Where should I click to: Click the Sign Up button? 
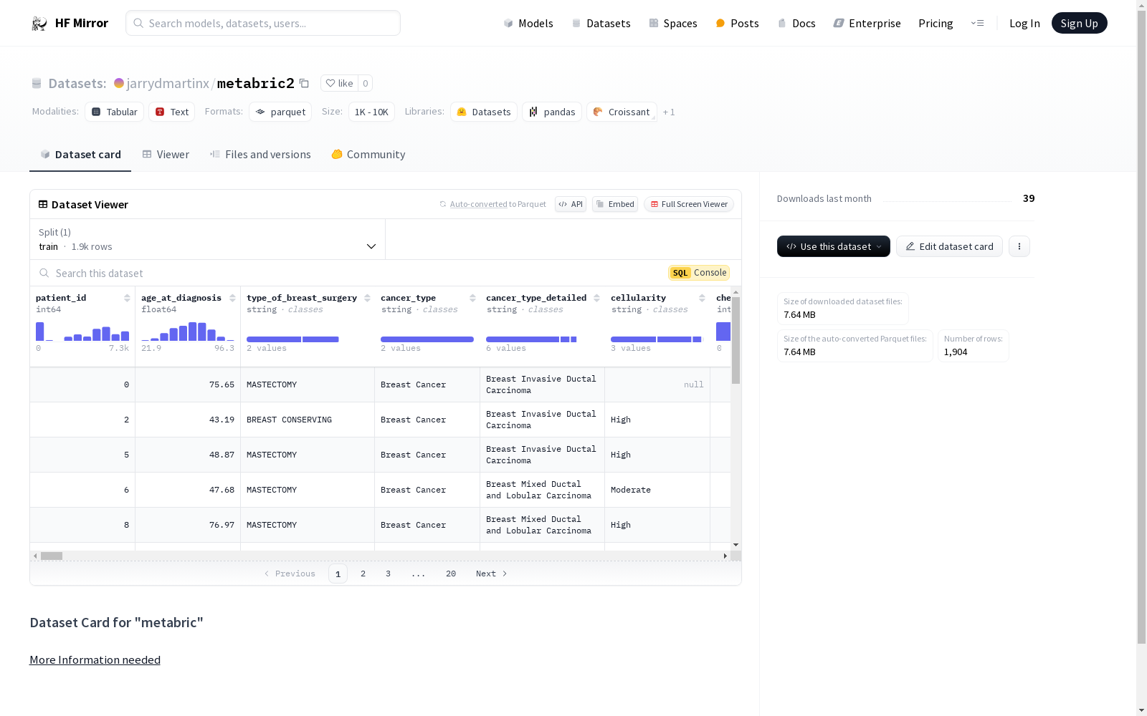pyautogui.click(x=1079, y=23)
